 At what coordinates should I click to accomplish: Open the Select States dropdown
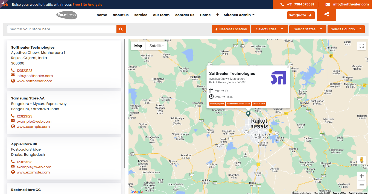(x=308, y=29)
